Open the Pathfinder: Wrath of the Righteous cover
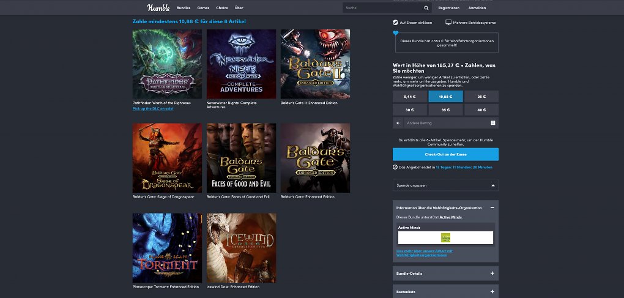 [x=167, y=64]
